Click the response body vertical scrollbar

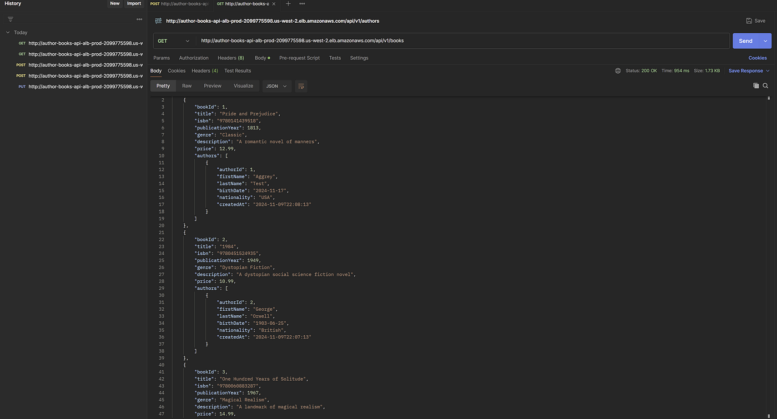tap(769, 98)
